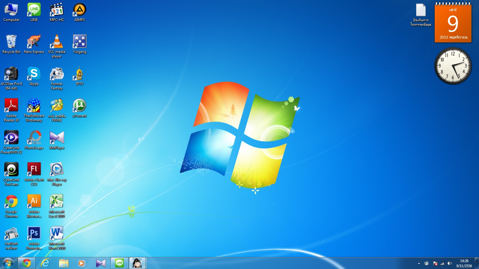Select the ThaiSoftware Dictionary shortcut
The width and height of the screenshot is (479, 269).
34,110
